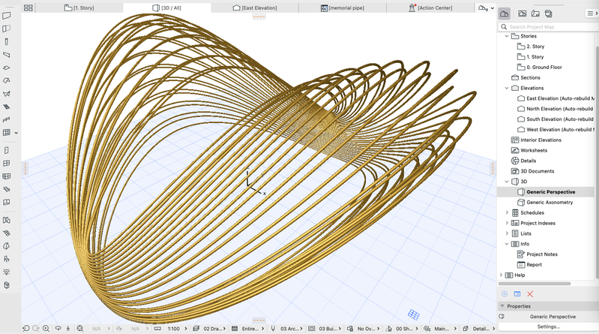599x334 pixels.
Task: Collapse the Elevations tree group
Action: (507, 88)
